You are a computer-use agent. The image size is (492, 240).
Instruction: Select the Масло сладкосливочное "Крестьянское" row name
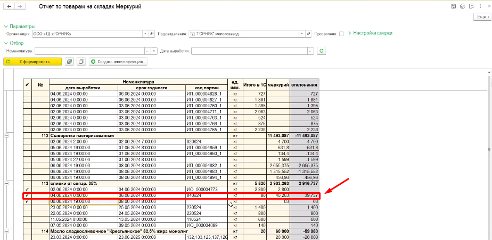coord(119,231)
